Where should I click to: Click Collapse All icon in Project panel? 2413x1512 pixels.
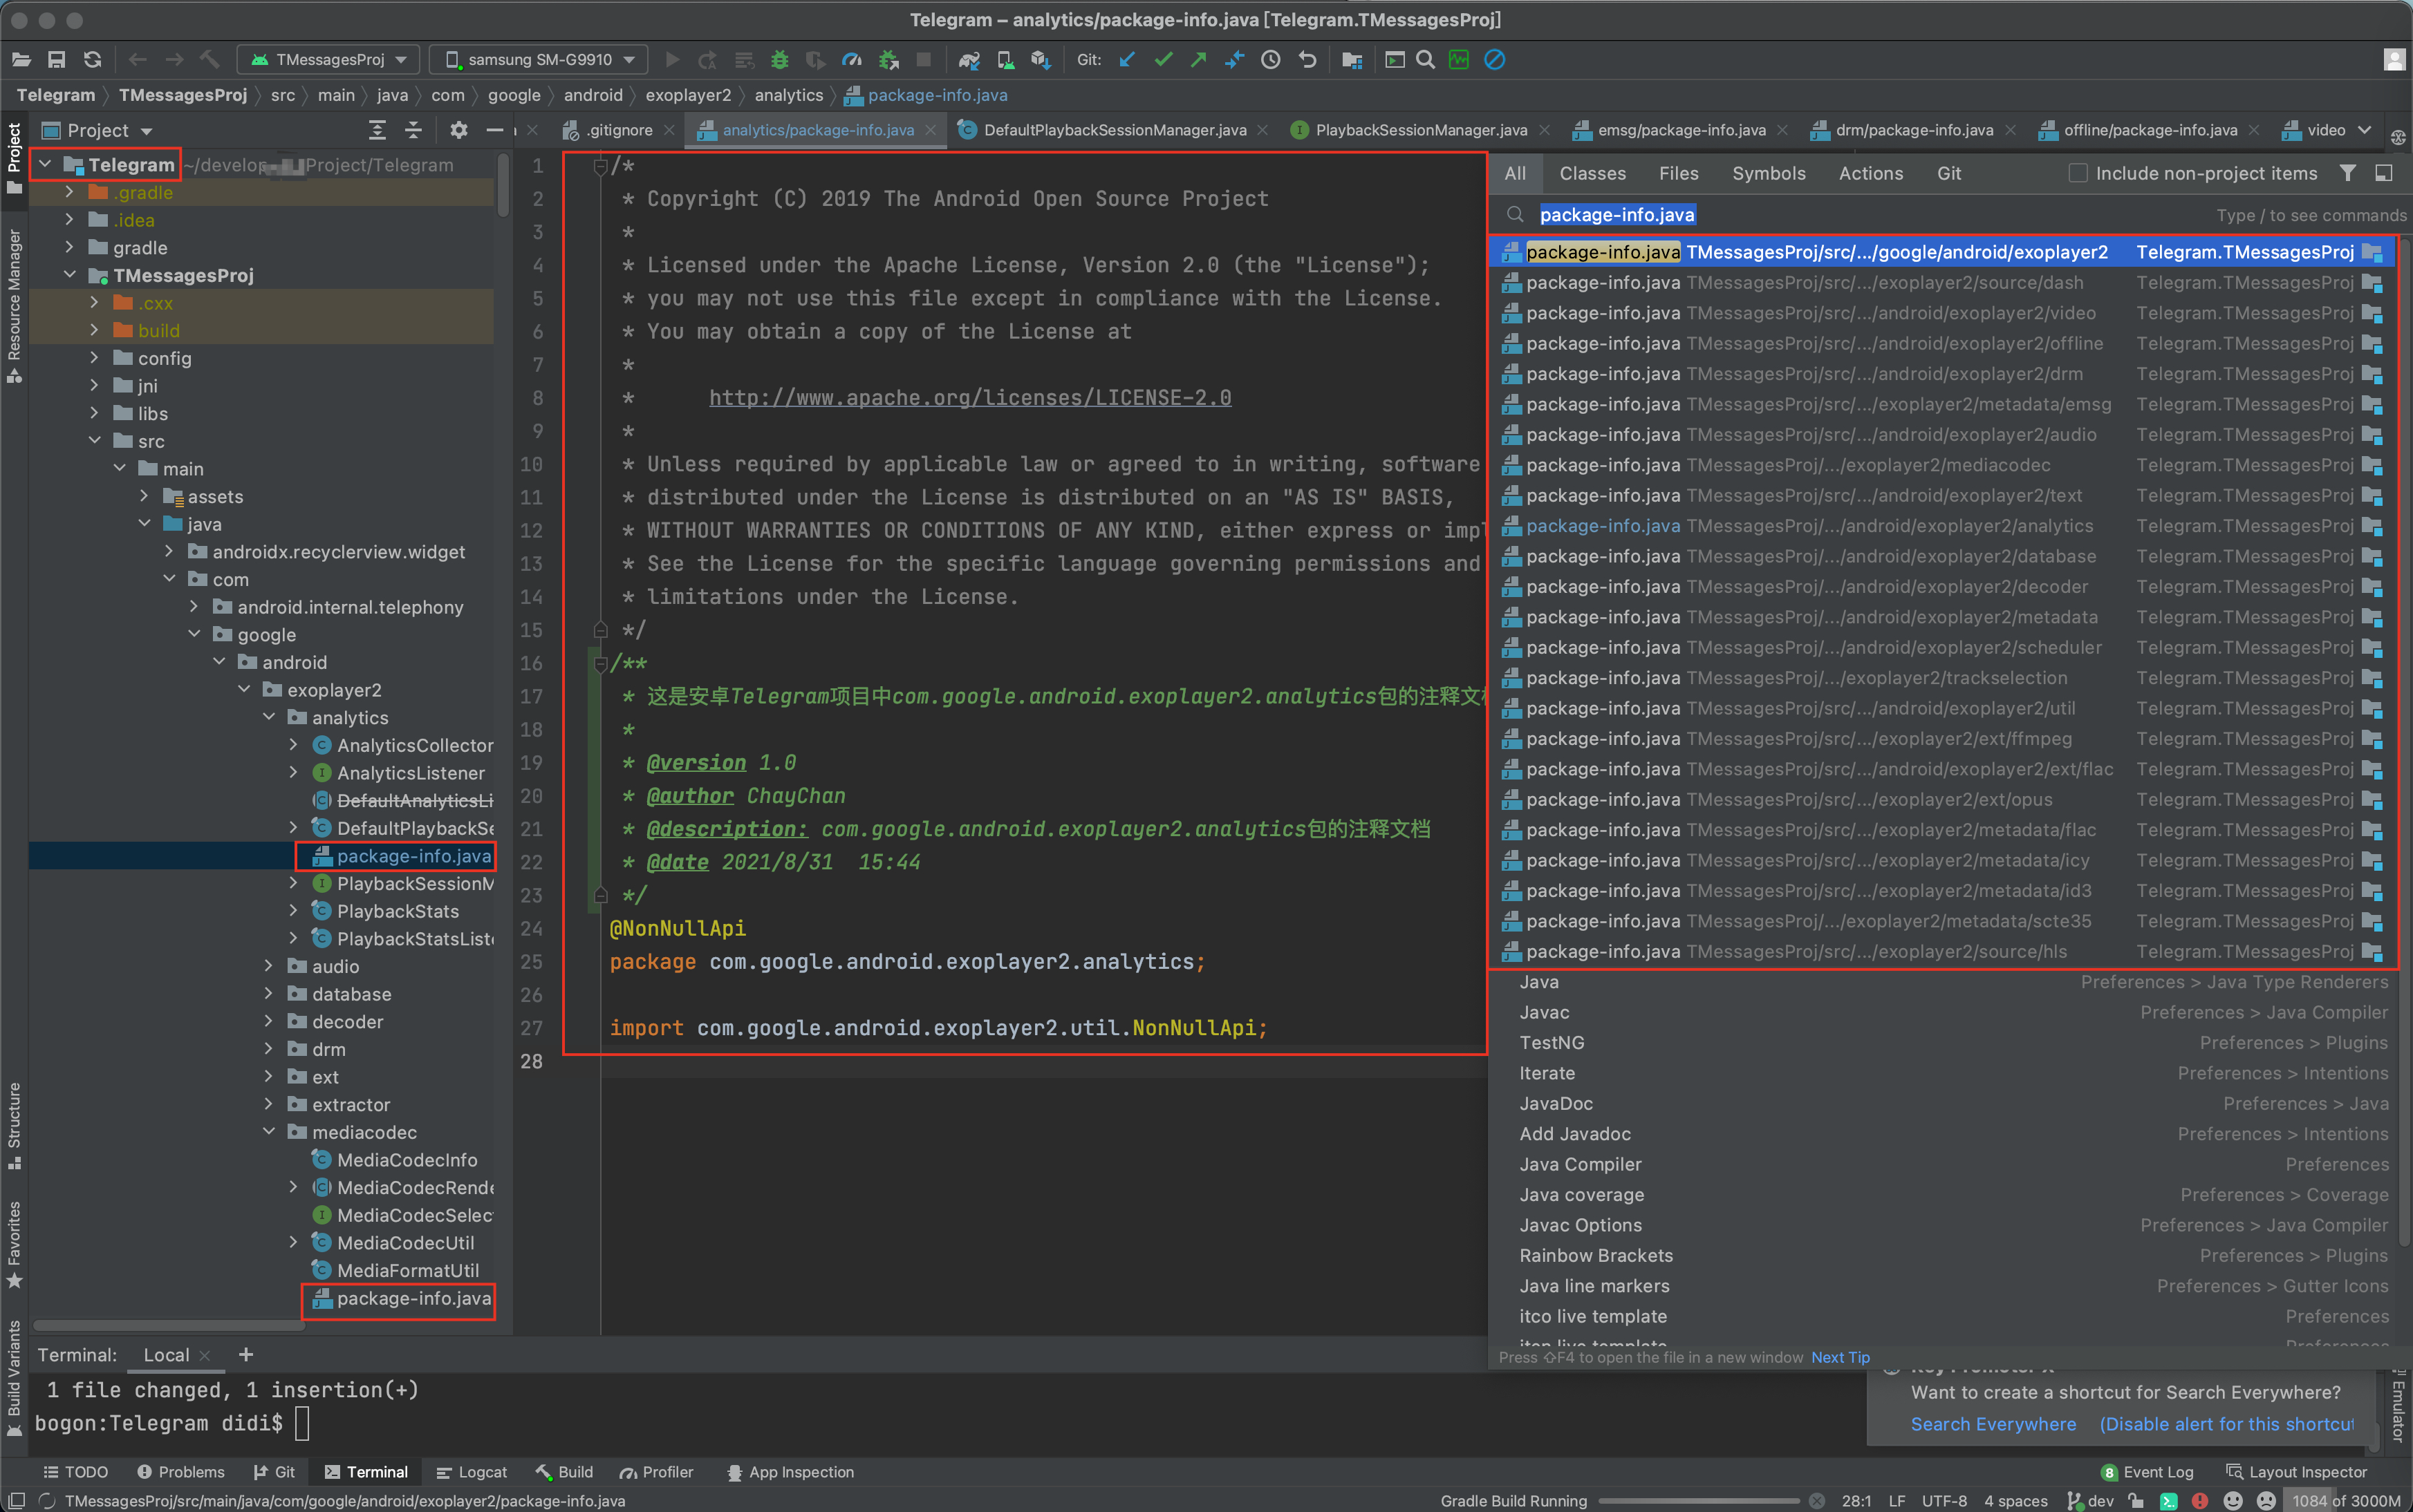coord(413,130)
